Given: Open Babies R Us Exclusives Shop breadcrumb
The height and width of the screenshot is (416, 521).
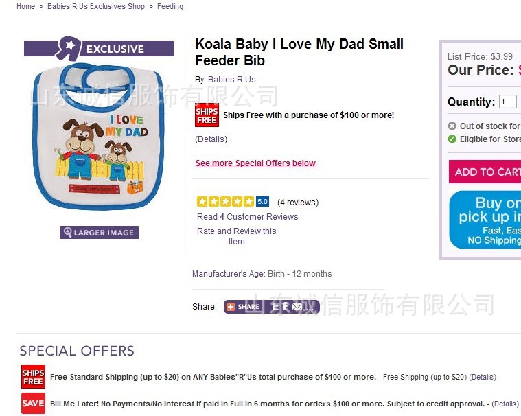Looking at the screenshot, I should click(96, 6).
